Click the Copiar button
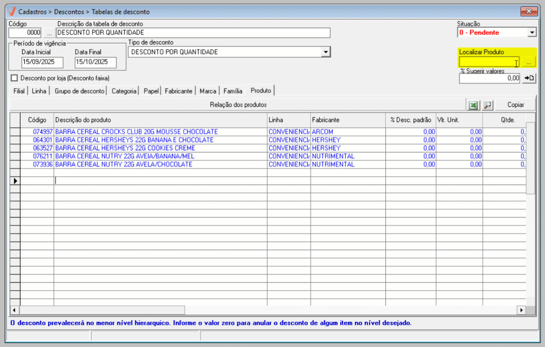The image size is (545, 347). (516, 105)
